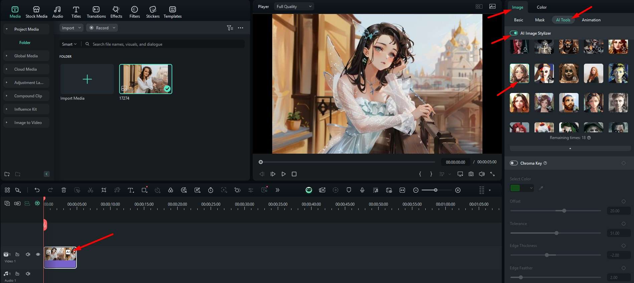
Task: Expand the Cloud Media section
Action: (x=7, y=69)
